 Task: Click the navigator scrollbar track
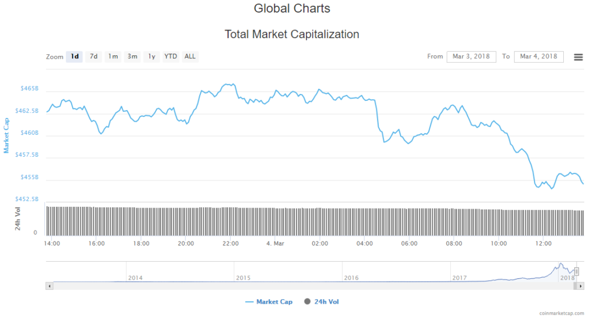point(289,285)
